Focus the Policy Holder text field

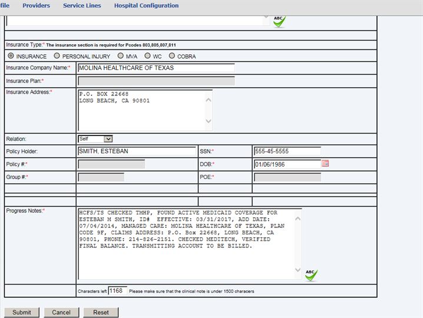click(x=137, y=151)
